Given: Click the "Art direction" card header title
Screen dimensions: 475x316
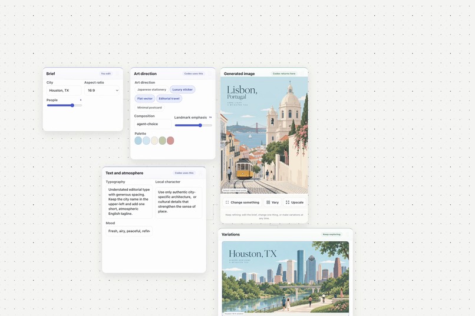Looking at the screenshot, I should (x=146, y=74).
